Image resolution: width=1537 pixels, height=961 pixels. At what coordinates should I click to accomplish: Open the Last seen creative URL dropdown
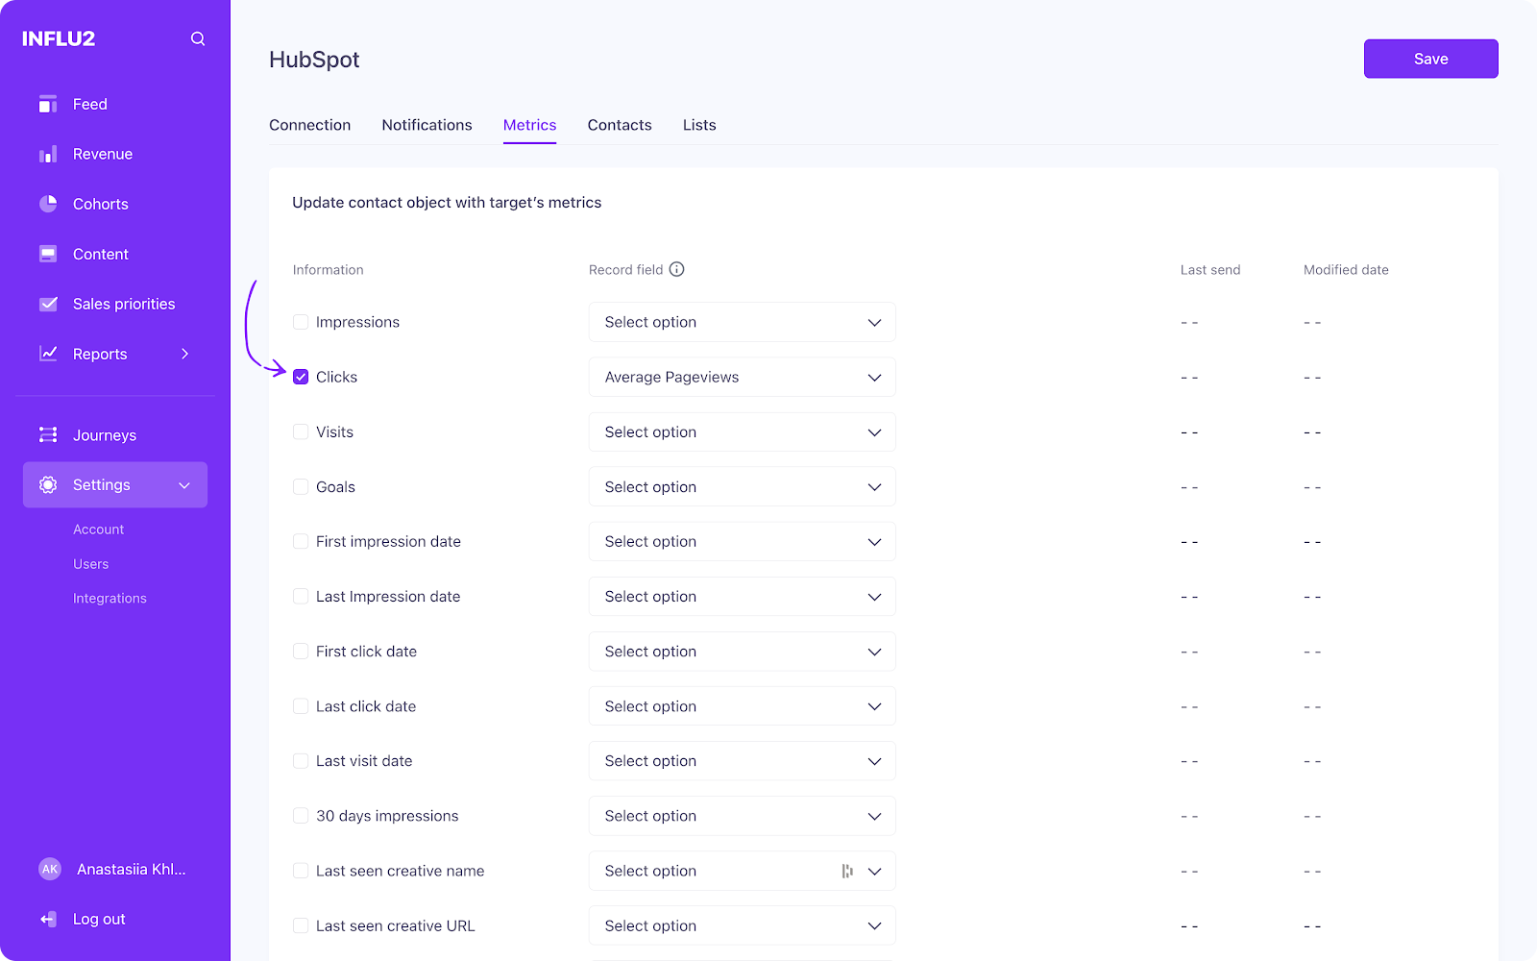coord(743,925)
